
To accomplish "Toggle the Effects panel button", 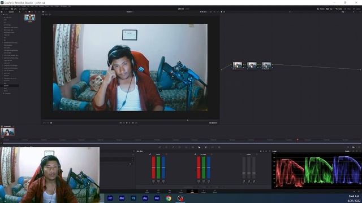I will coord(348,9).
